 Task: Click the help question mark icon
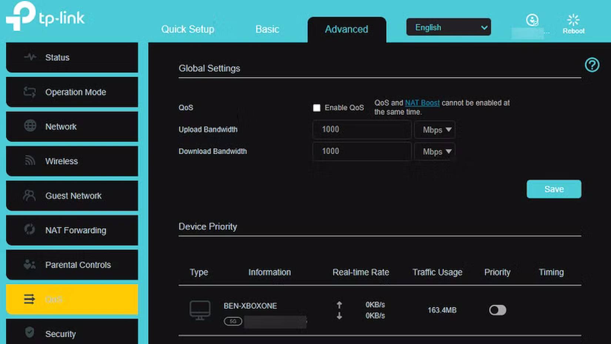click(592, 65)
